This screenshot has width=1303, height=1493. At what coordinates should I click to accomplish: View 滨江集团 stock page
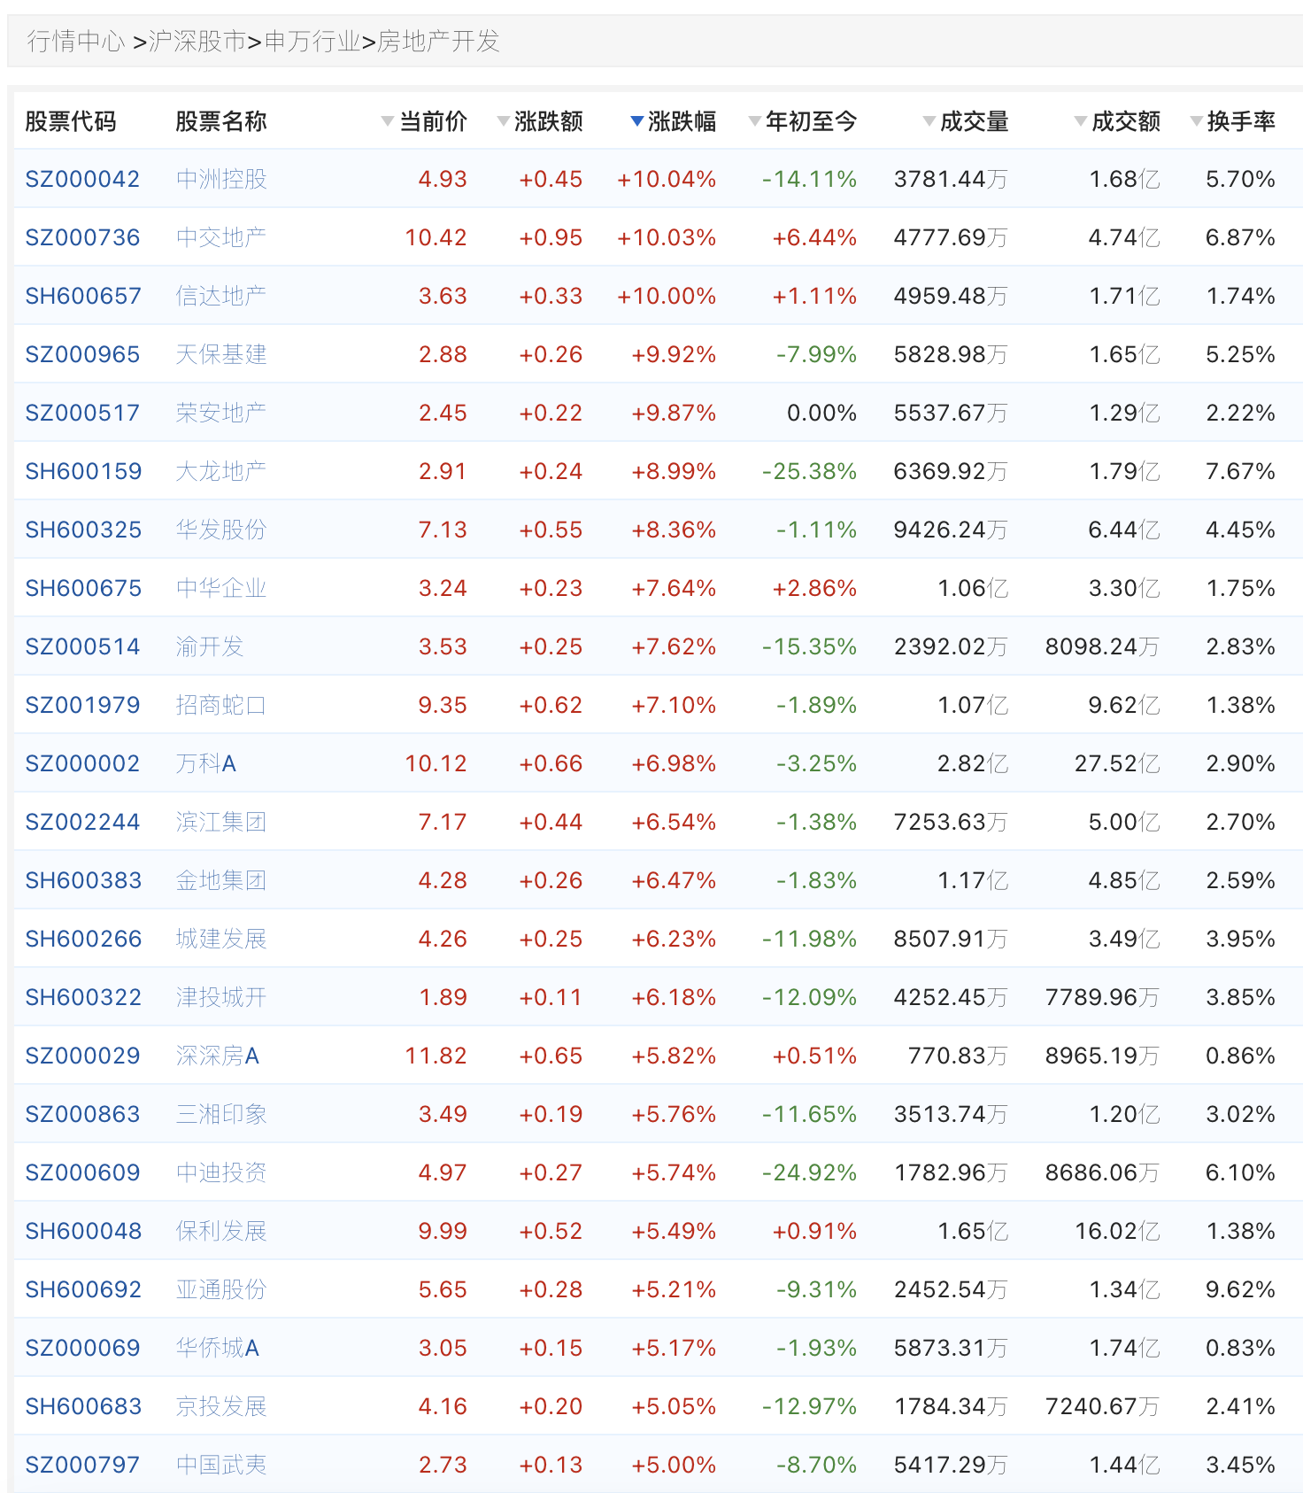click(221, 822)
